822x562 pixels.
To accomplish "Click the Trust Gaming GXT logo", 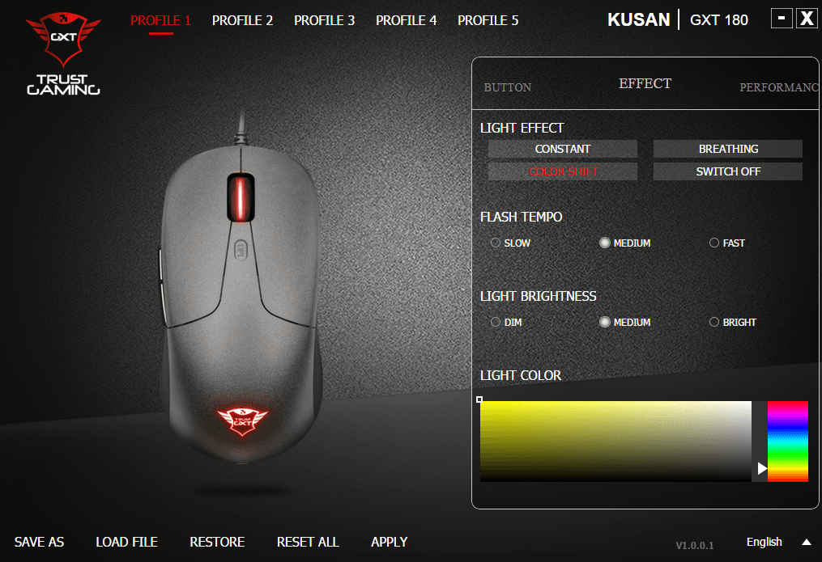I will point(63,54).
